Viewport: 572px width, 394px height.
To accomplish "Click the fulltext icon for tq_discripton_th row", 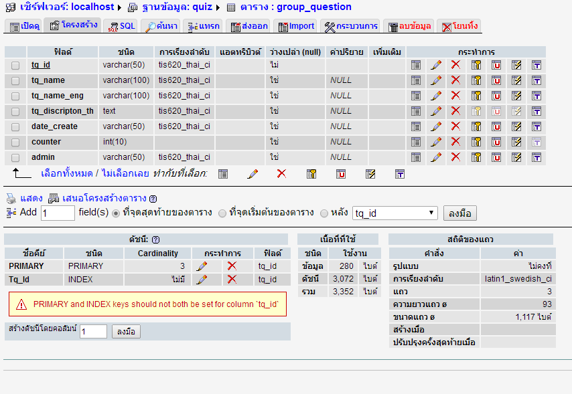I will click(537, 111).
